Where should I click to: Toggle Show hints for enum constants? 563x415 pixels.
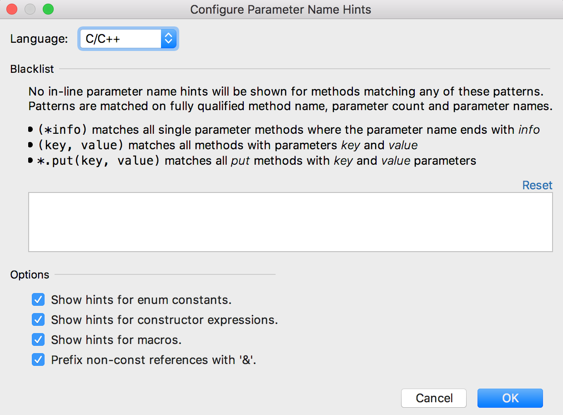pos(38,300)
